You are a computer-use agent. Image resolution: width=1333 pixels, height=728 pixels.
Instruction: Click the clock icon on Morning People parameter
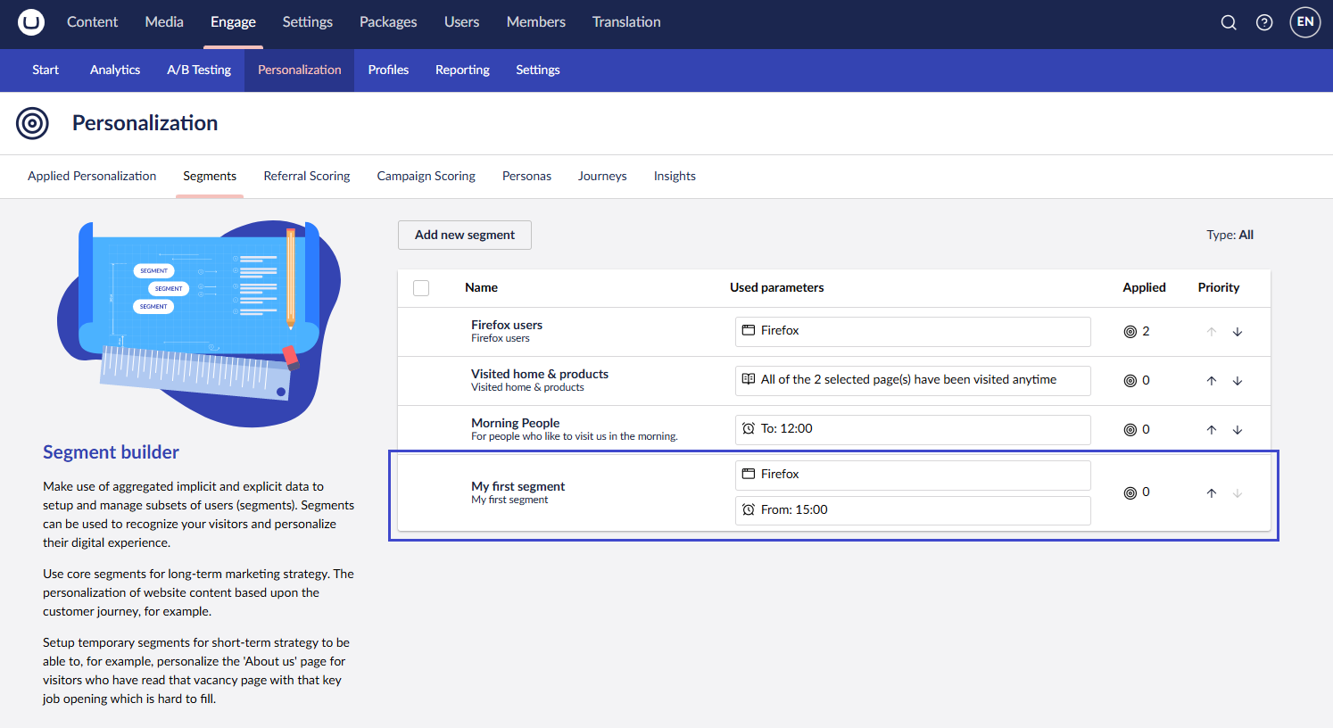pyautogui.click(x=749, y=428)
